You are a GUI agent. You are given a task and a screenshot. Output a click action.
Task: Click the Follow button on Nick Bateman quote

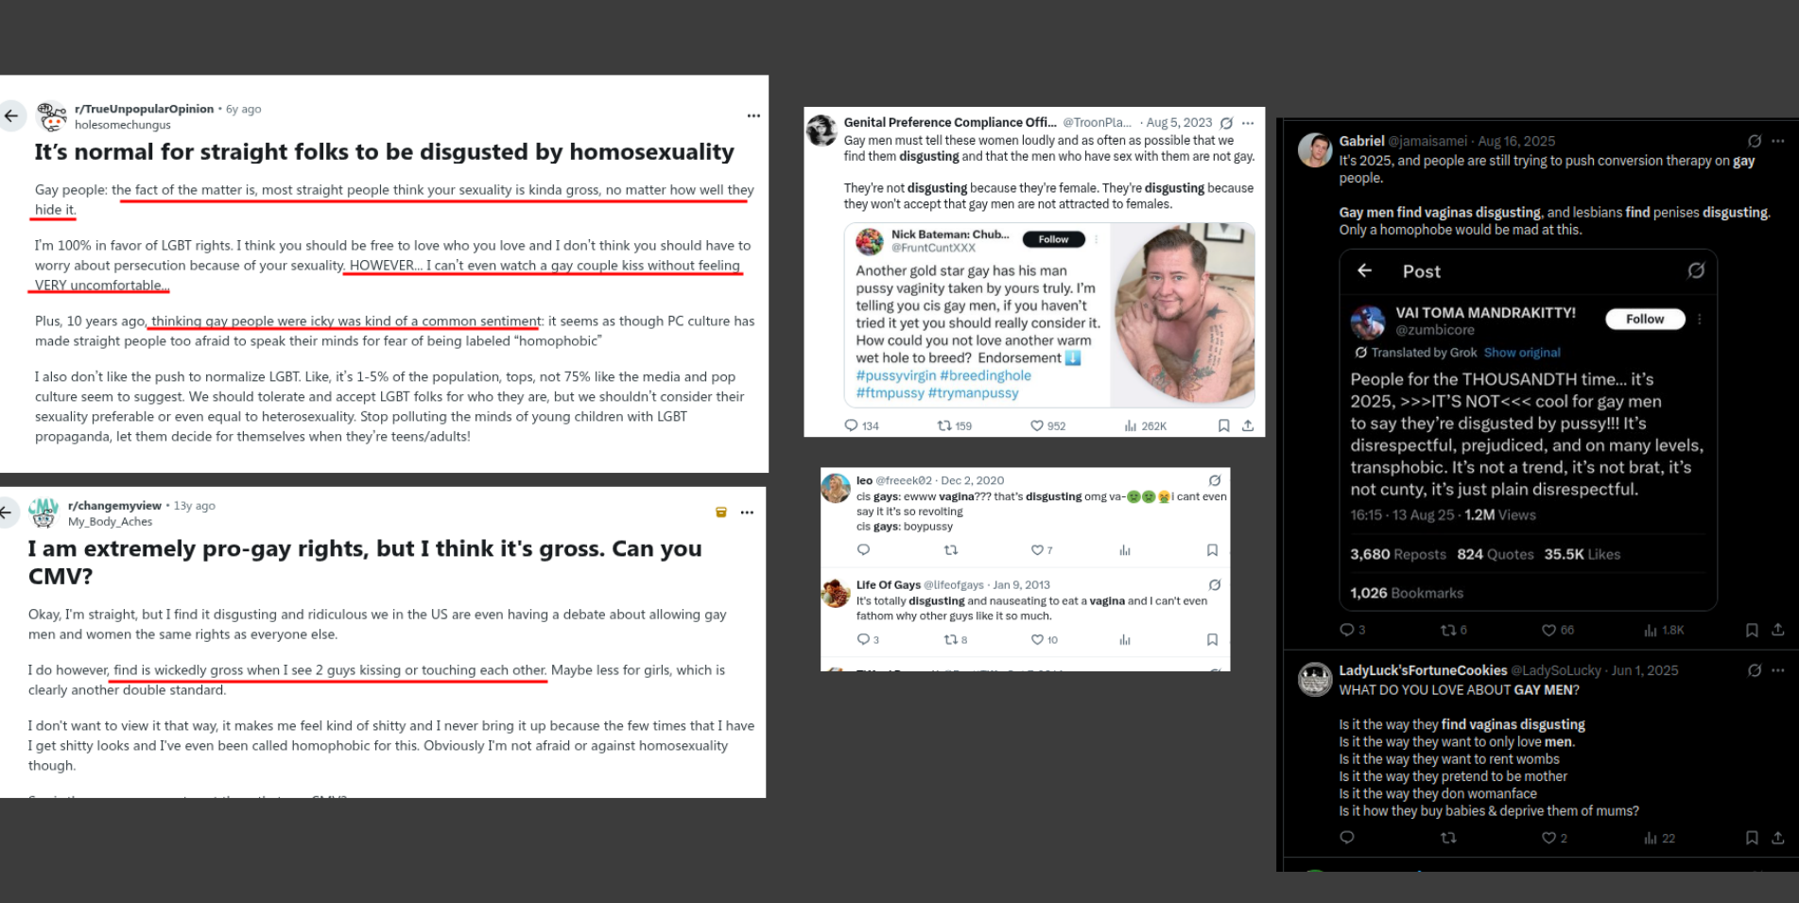[1053, 239]
